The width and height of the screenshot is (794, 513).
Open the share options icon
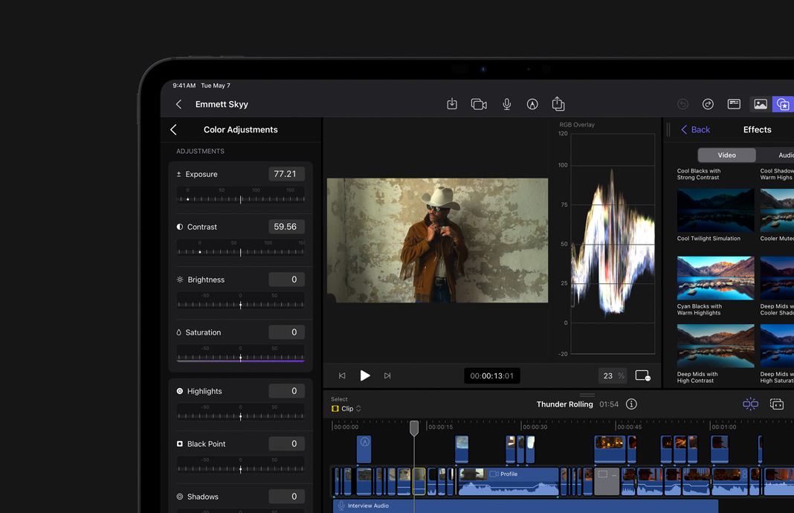click(x=558, y=104)
